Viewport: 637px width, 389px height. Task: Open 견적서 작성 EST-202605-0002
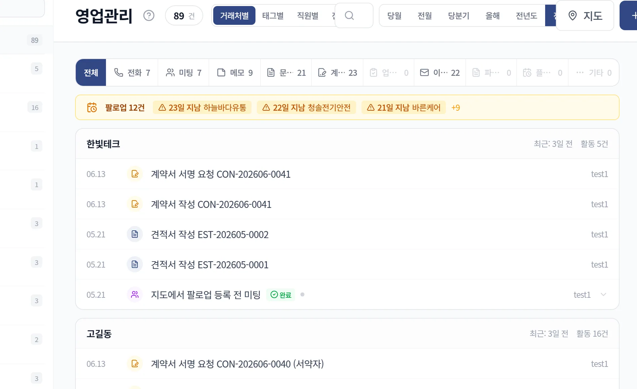[x=347, y=234]
